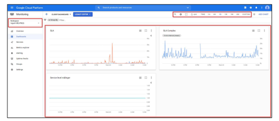Expand the SLA Complex chart to full screen
Image resolution: width=279 pixels, height=121 pixels.
click(259, 31)
